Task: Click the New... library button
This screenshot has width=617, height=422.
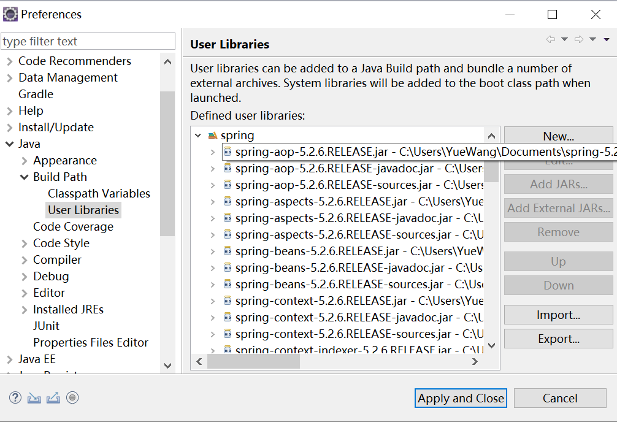Action: click(558, 136)
